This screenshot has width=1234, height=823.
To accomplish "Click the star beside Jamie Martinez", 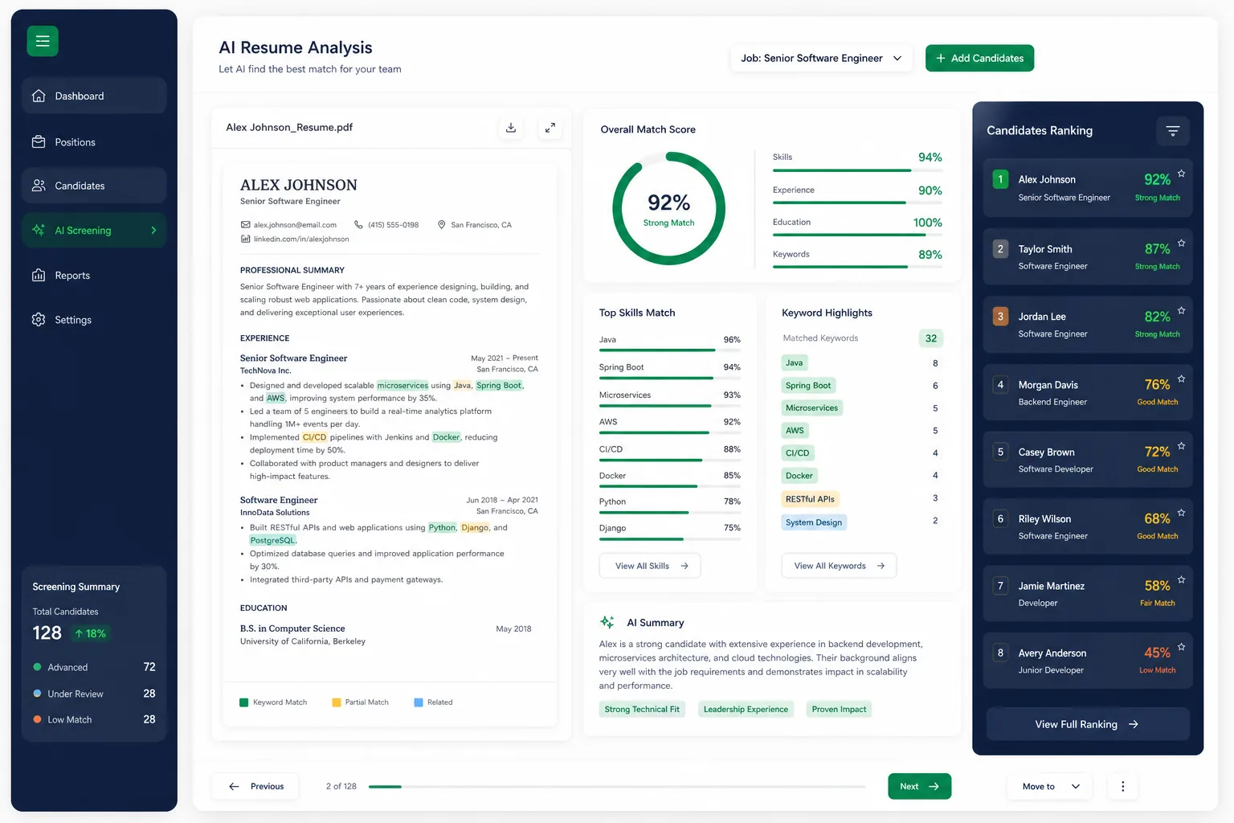I will [x=1181, y=579].
